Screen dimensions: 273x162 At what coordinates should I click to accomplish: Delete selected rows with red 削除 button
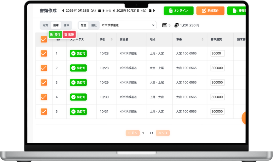(69, 34)
